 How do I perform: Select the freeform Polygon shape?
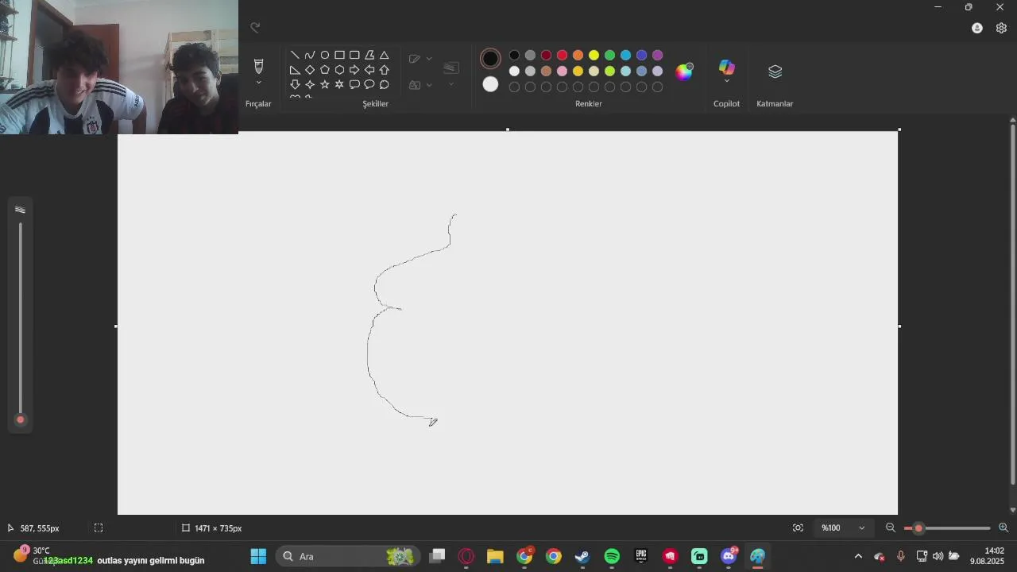(369, 56)
